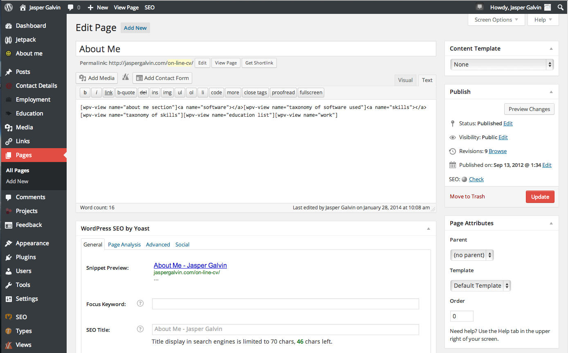Image resolution: width=568 pixels, height=353 pixels.
Task: Open the Parent page dropdown
Action: click(x=472, y=255)
